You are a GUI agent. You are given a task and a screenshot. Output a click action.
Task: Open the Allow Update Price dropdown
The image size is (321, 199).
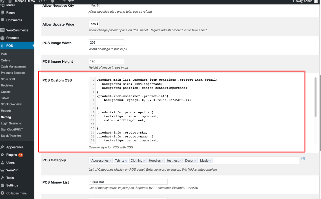(x=94, y=24)
